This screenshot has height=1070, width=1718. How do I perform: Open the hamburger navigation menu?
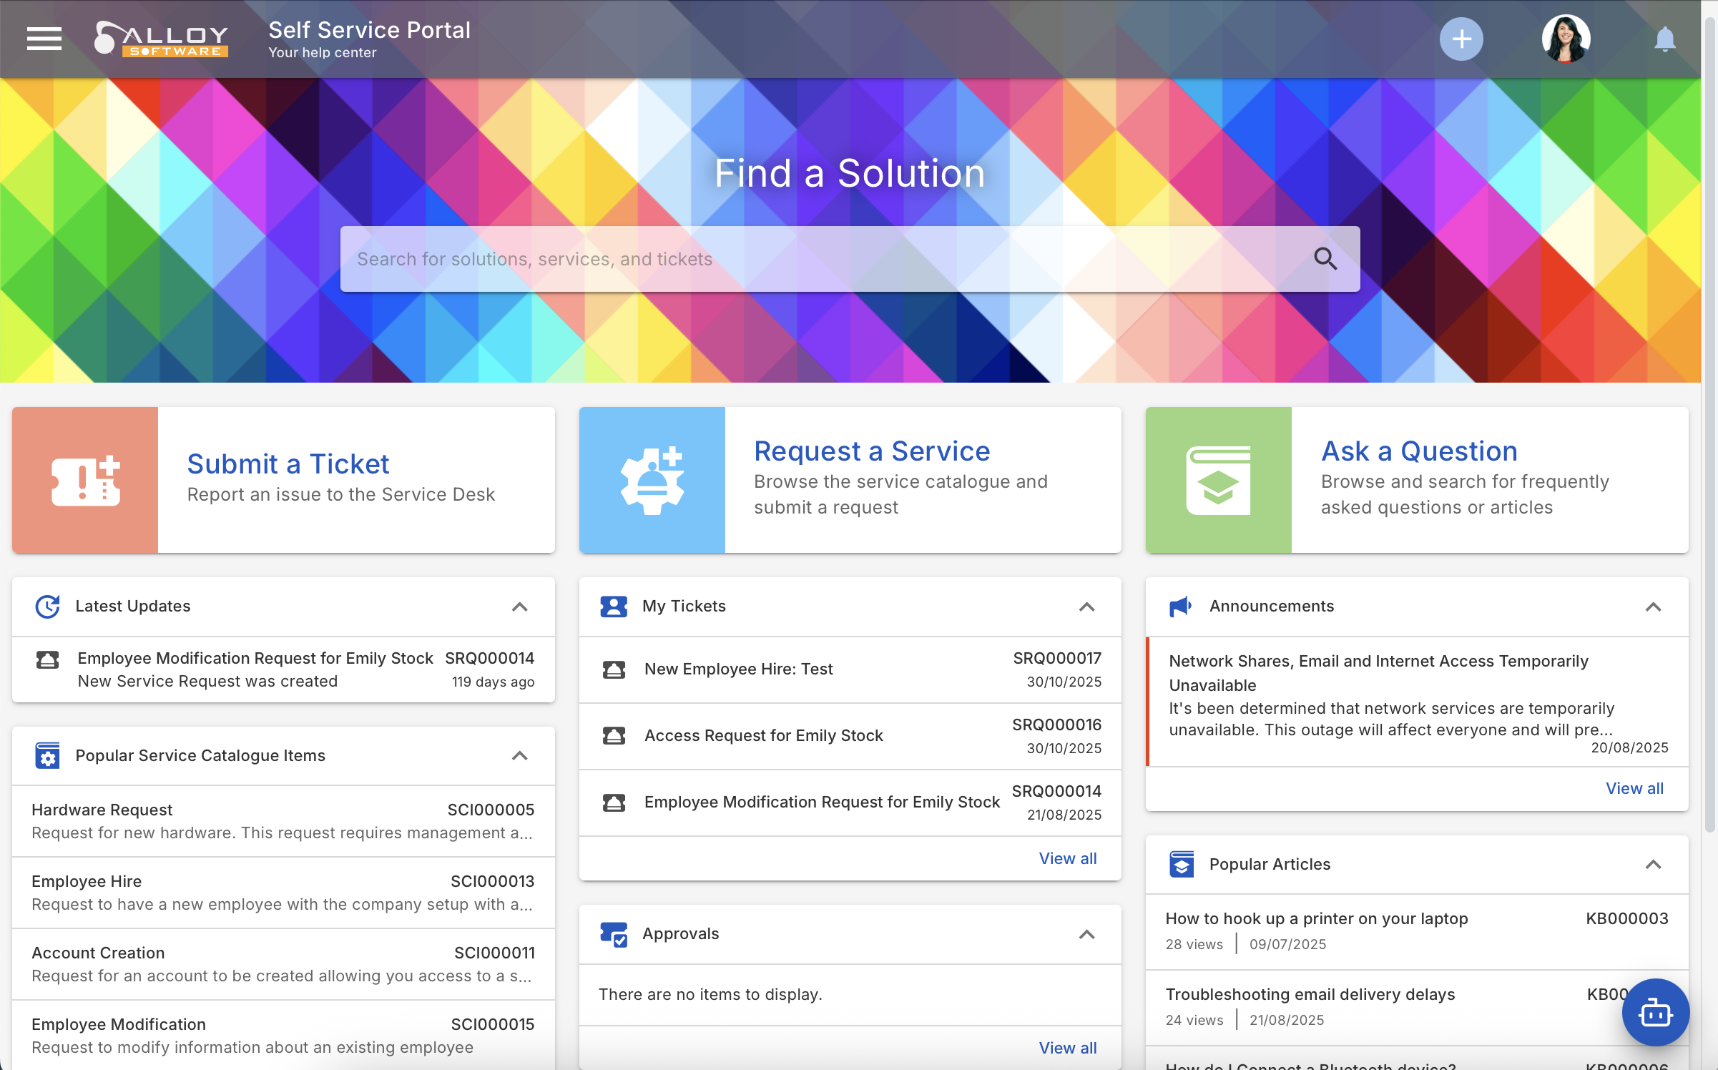pyautogui.click(x=44, y=39)
